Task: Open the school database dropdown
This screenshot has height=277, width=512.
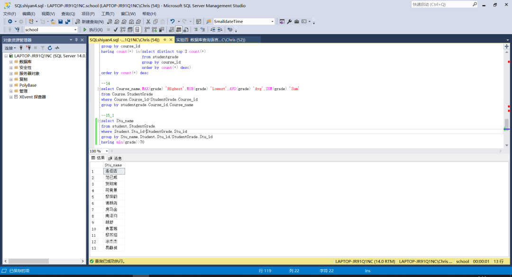Action: [75, 30]
